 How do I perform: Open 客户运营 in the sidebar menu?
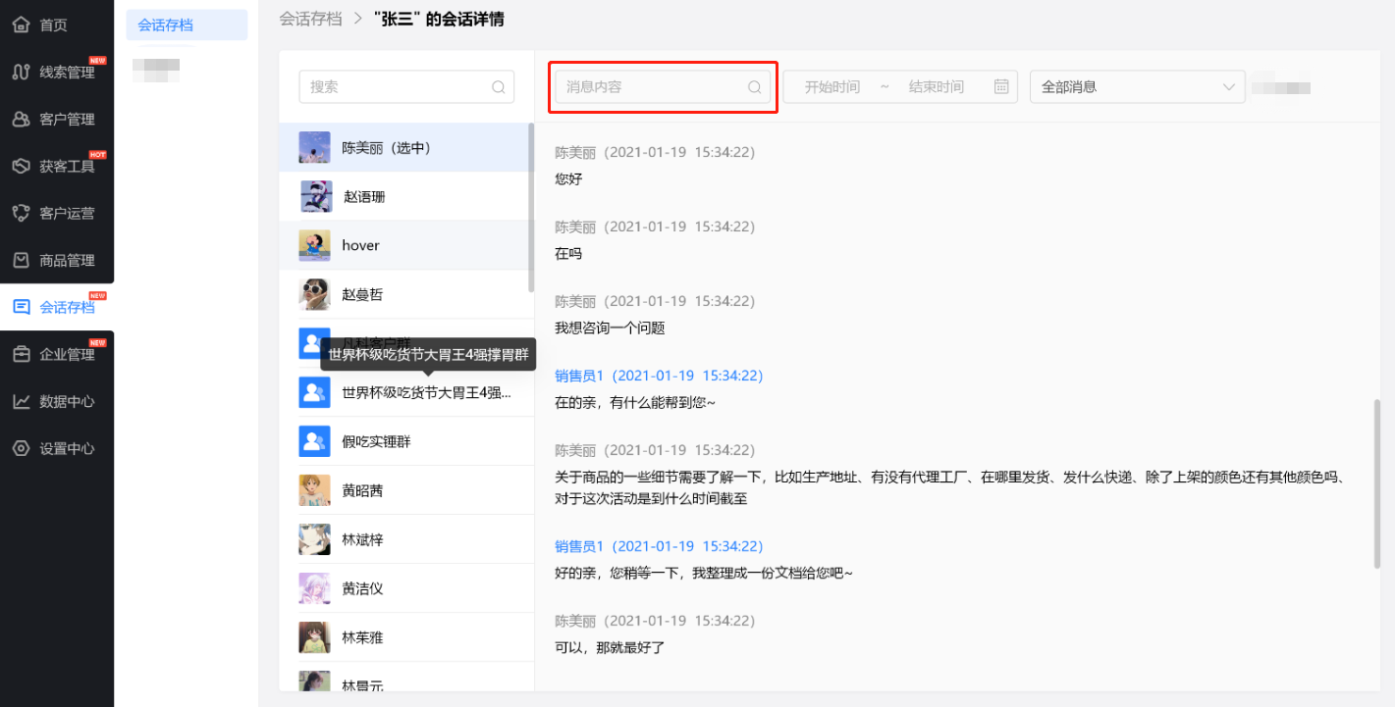(x=67, y=213)
